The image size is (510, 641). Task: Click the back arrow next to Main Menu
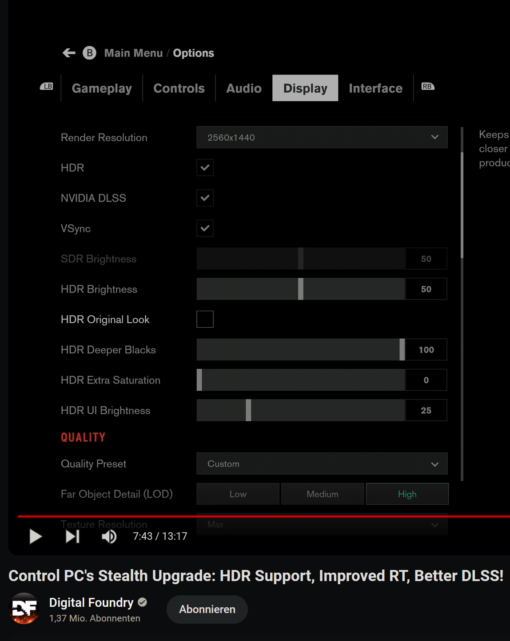pyautogui.click(x=69, y=53)
